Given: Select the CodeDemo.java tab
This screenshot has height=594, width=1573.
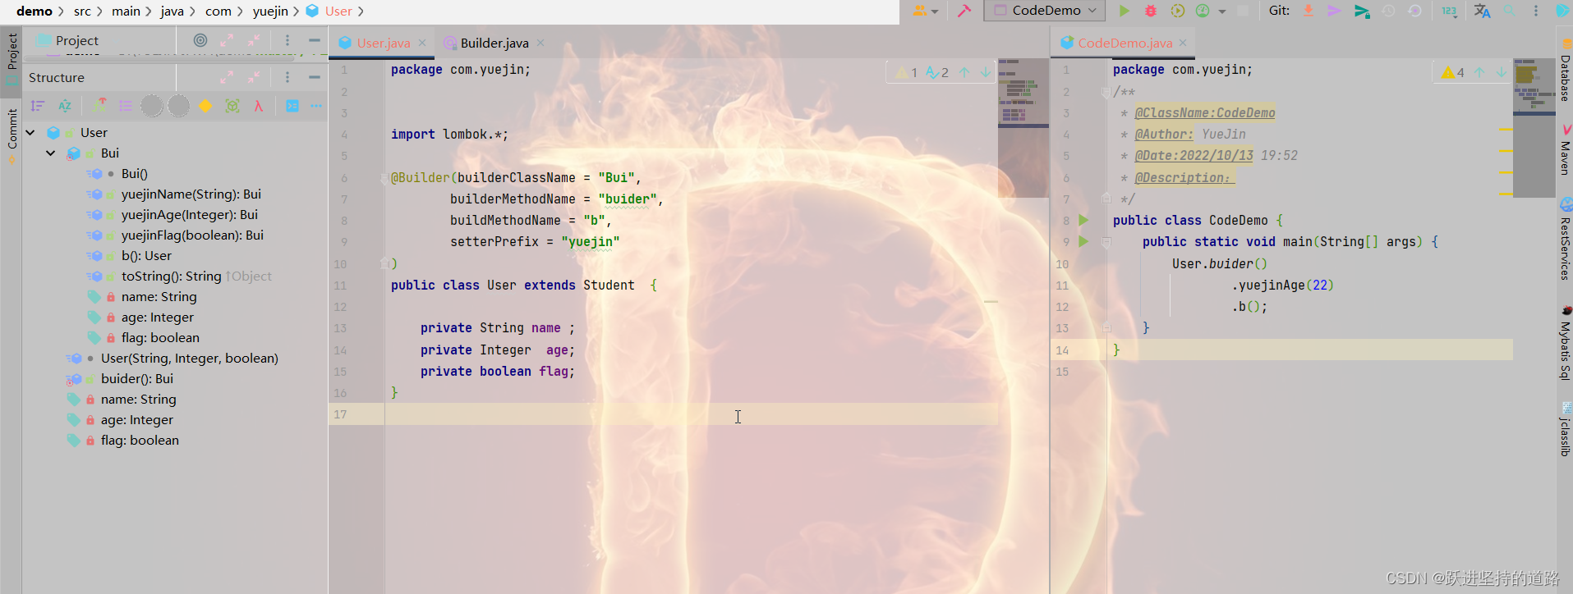Looking at the screenshot, I should 1125,43.
